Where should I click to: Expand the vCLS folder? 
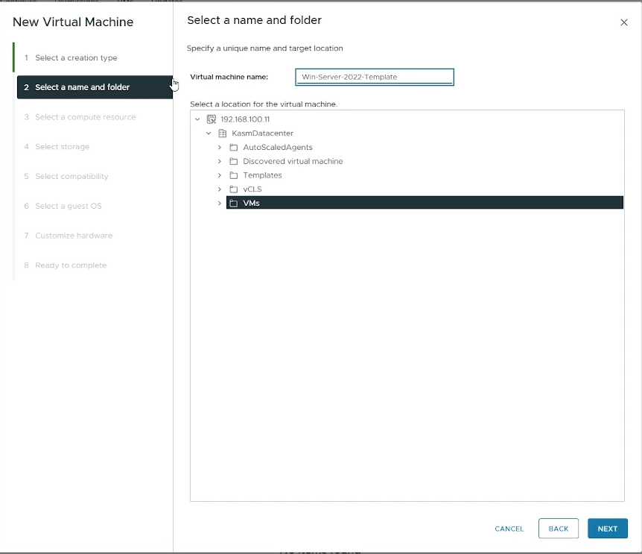(x=219, y=189)
